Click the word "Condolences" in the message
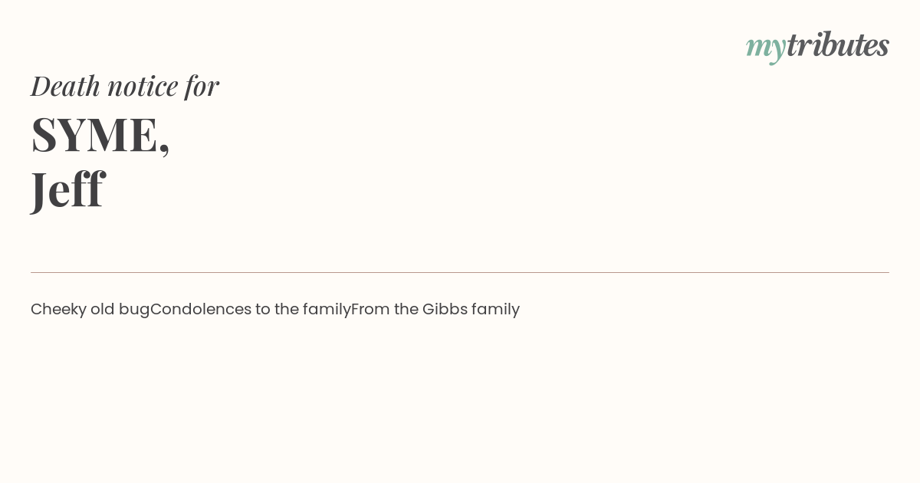The height and width of the screenshot is (483, 920). [x=201, y=309]
